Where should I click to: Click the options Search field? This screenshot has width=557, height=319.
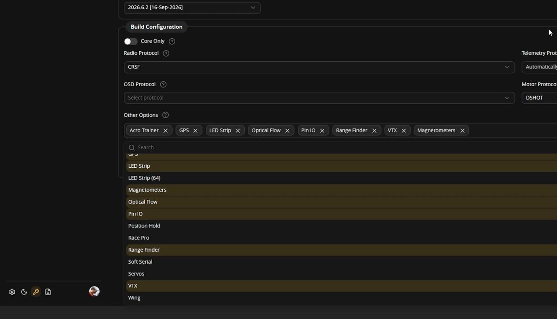(x=341, y=147)
